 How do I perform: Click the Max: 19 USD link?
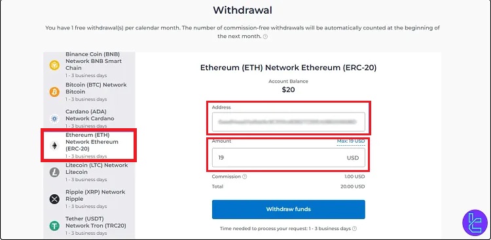point(351,141)
